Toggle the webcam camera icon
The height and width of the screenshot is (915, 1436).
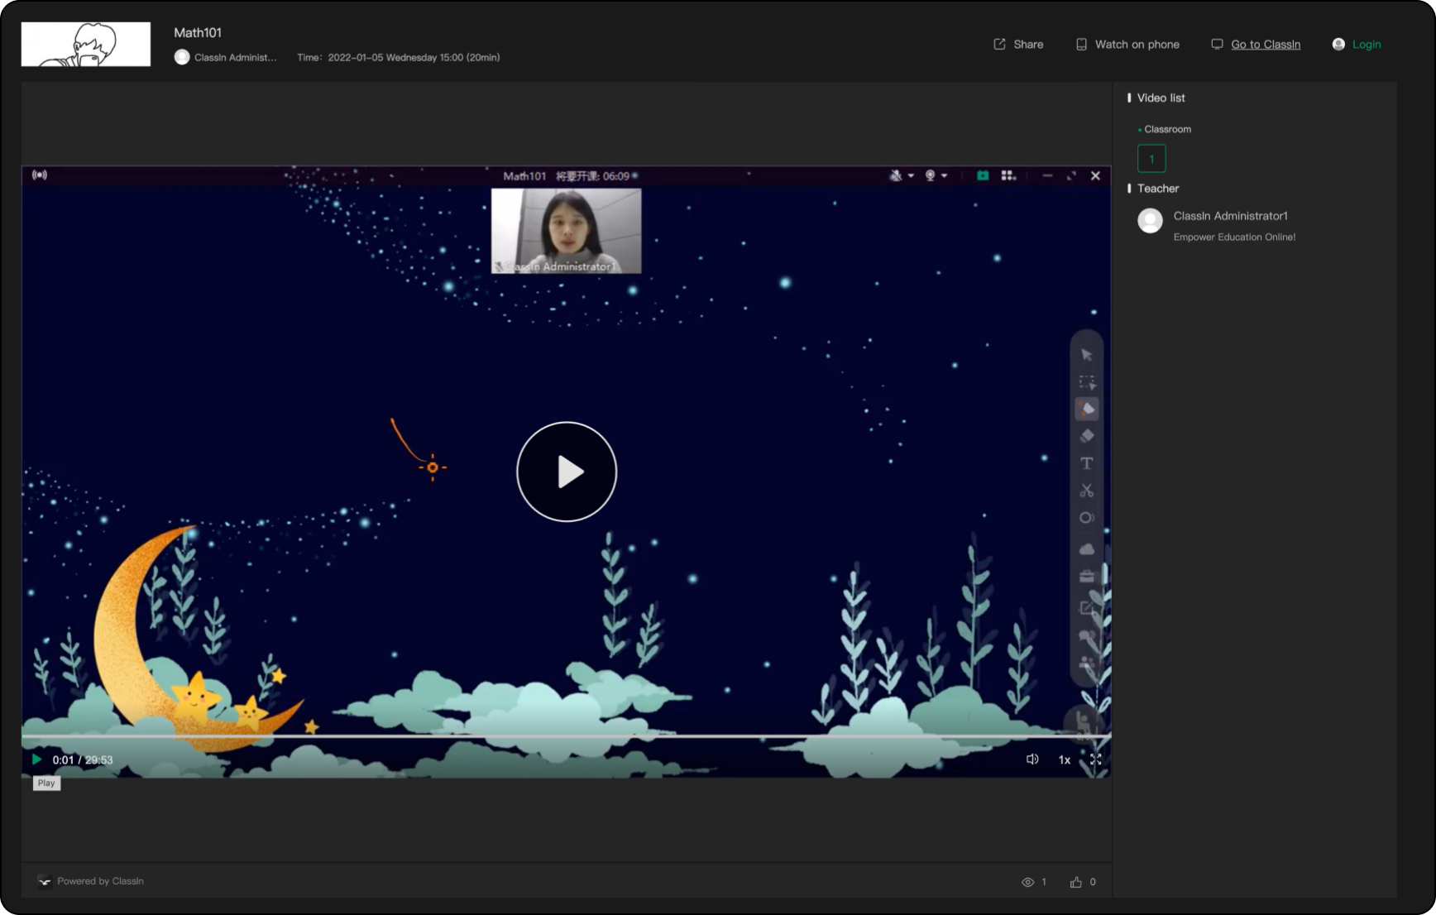(930, 175)
